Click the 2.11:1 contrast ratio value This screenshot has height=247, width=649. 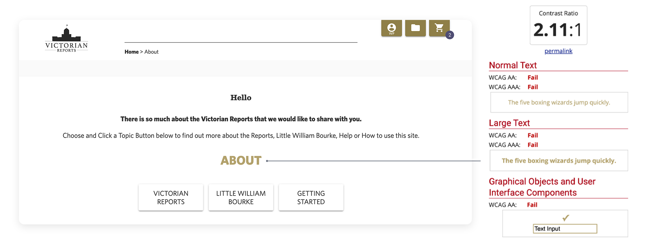pos(558,30)
